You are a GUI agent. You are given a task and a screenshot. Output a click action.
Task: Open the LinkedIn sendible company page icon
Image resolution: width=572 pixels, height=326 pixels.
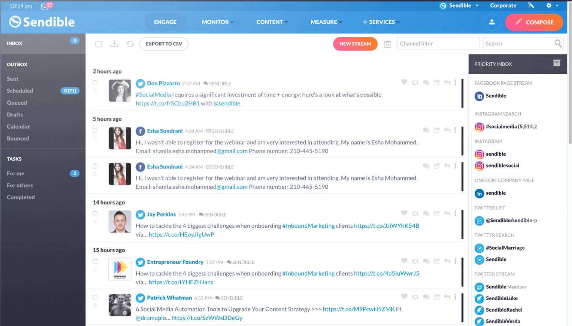479,193
